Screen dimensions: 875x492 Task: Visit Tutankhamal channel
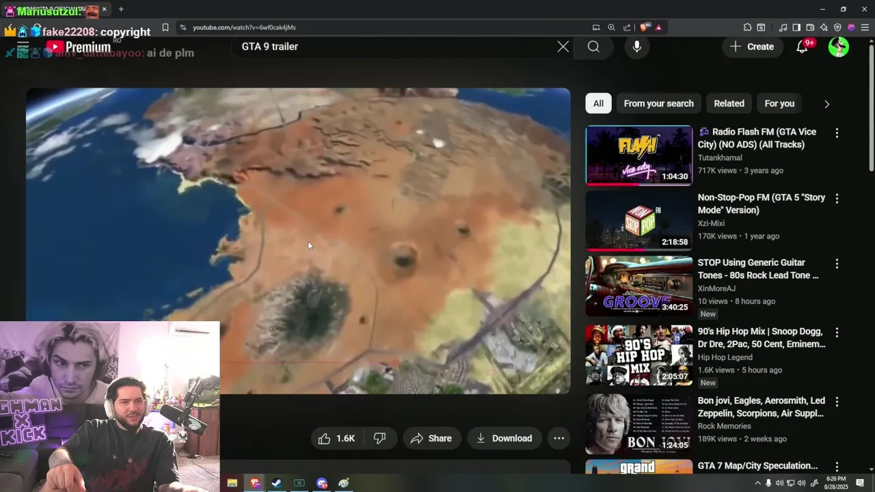point(720,158)
